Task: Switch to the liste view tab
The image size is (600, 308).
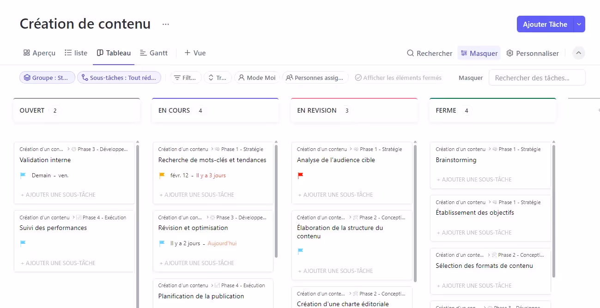Action: pos(76,53)
